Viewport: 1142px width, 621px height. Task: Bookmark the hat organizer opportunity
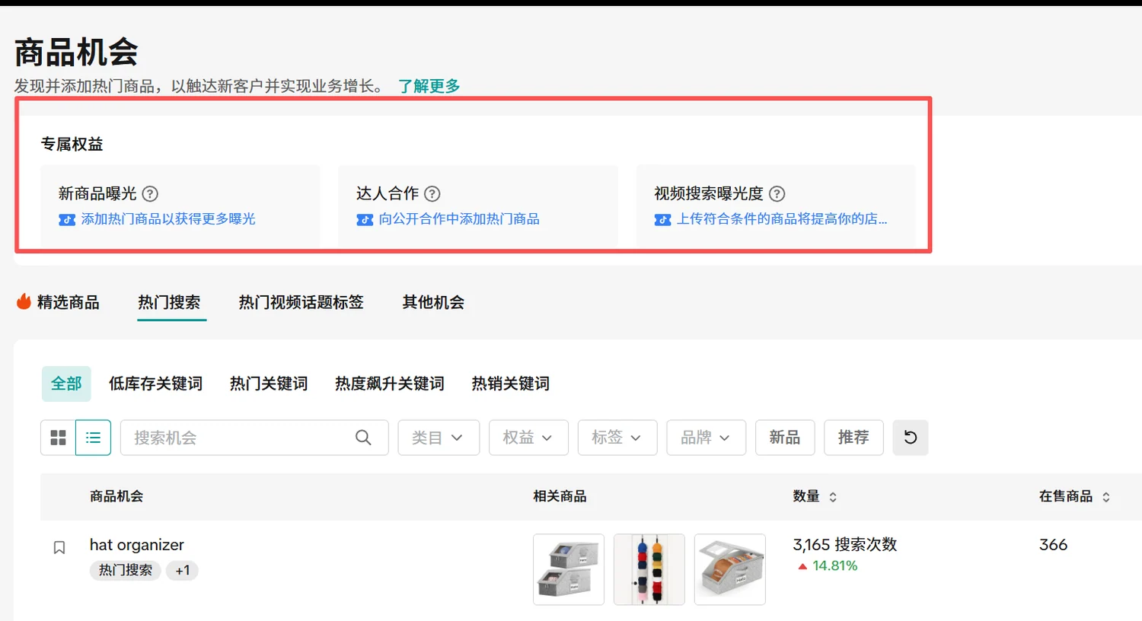(59, 547)
